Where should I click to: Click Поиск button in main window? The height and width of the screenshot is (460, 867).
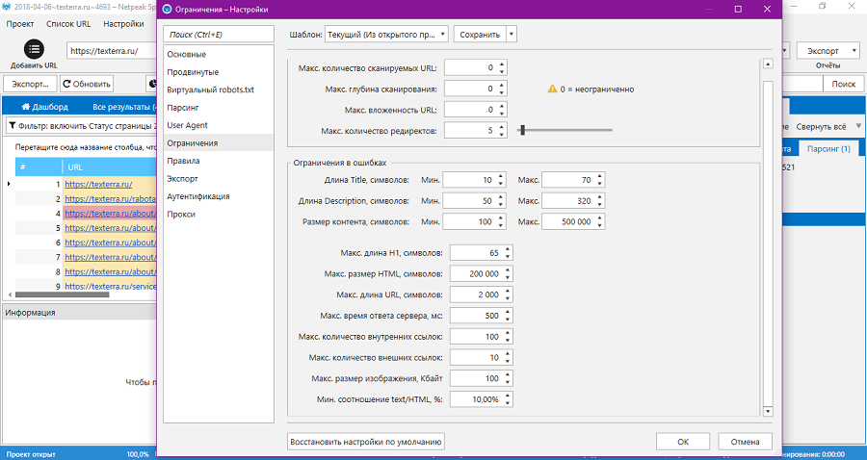843,84
